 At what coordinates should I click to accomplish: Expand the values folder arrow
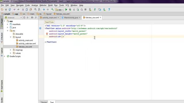pyautogui.click(x=11, y=53)
